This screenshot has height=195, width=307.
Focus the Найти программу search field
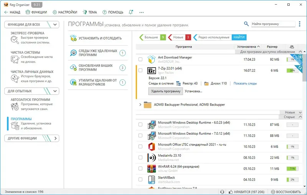click(273, 24)
